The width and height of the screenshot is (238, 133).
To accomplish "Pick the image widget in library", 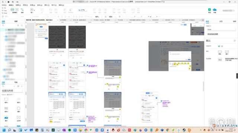I will click(6, 117).
